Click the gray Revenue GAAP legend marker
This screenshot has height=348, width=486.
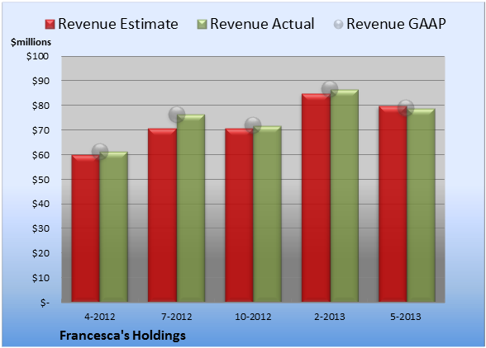(339, 25)
